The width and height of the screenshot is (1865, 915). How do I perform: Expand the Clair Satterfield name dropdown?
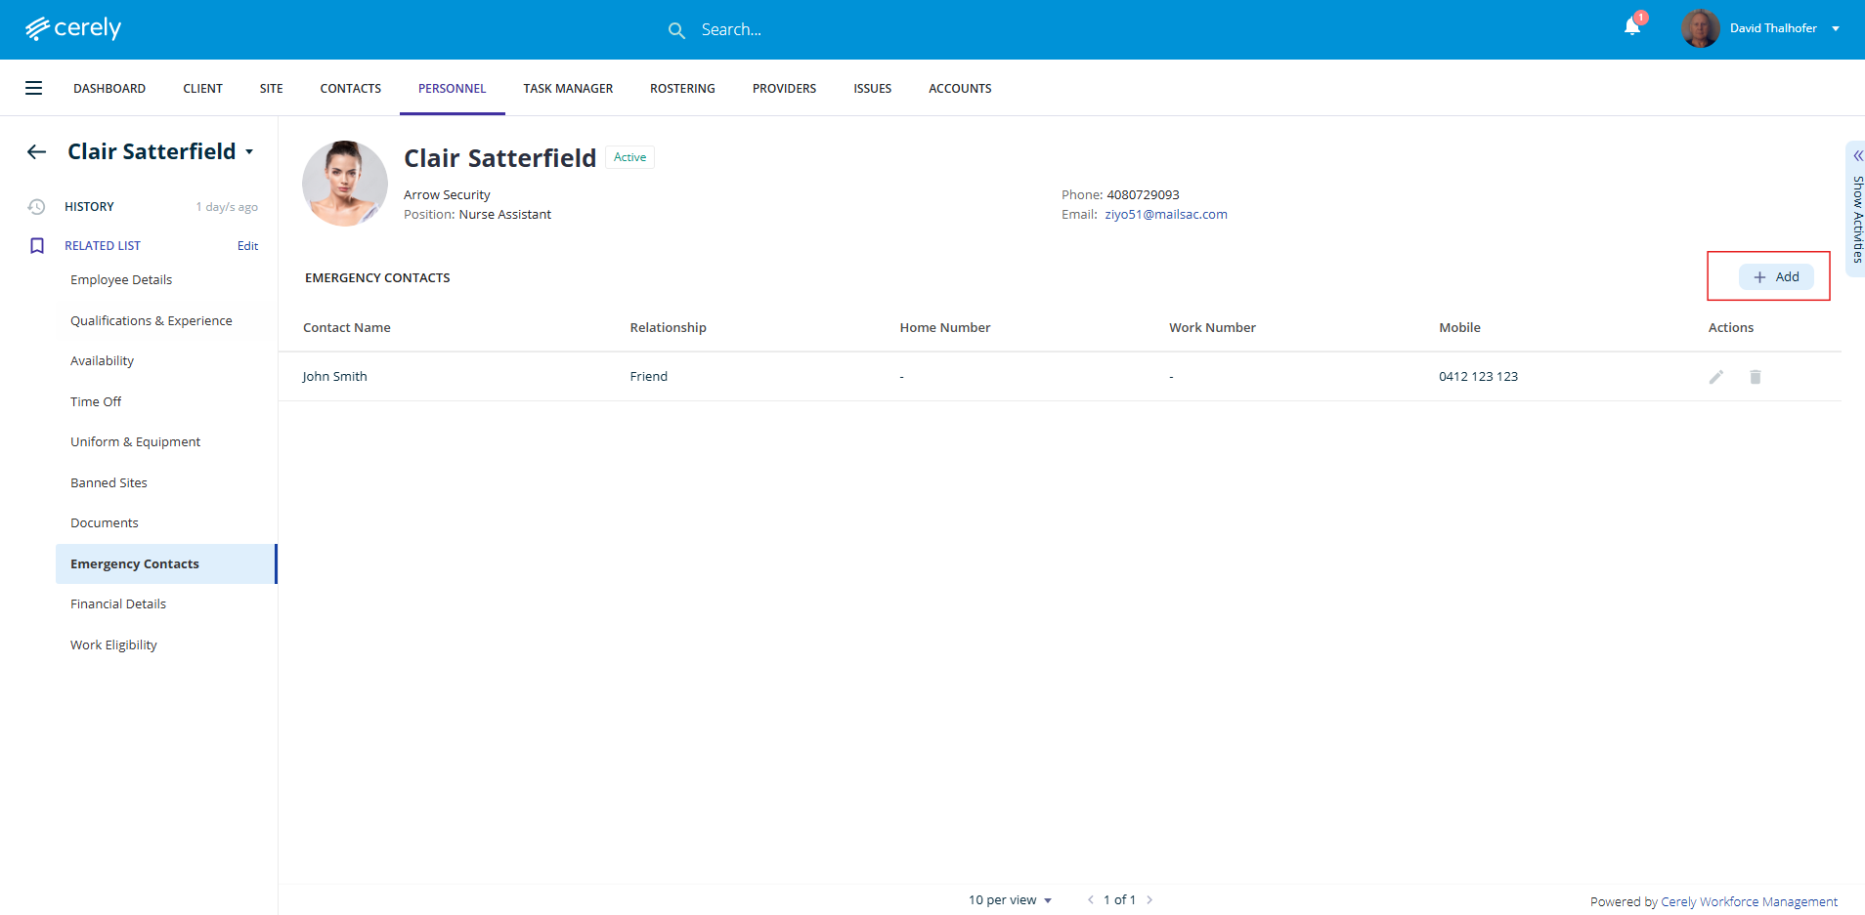(249, 152)
